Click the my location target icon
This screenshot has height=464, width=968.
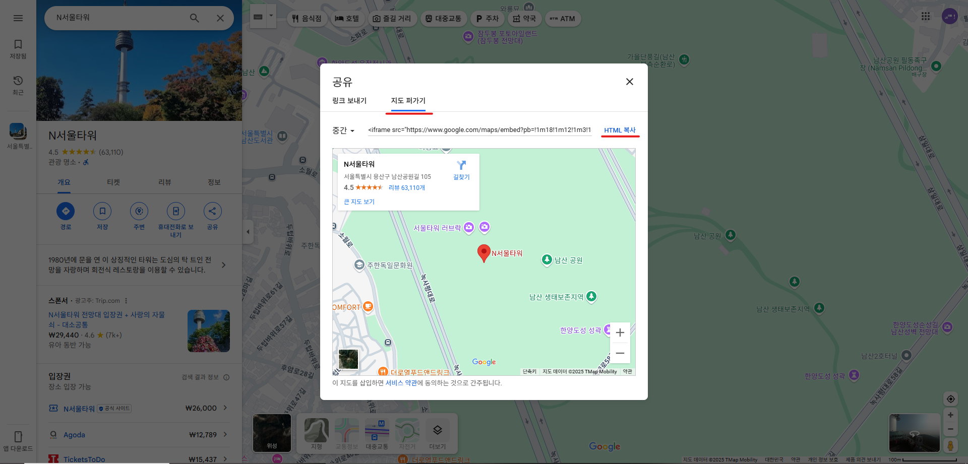click(951, 399)
